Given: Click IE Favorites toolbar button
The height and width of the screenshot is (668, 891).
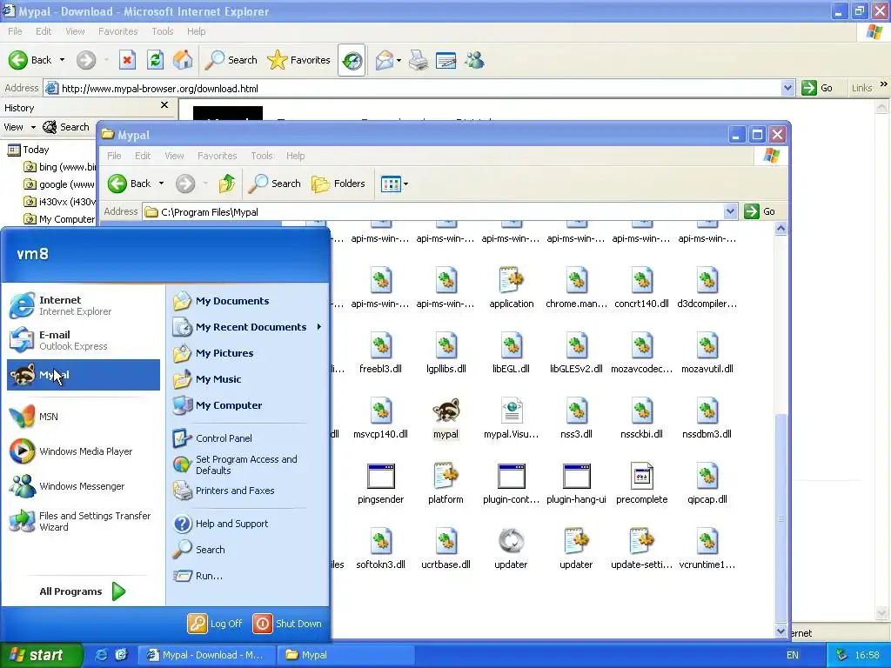Looking at the screenshot, I should [x=299, y=60].
